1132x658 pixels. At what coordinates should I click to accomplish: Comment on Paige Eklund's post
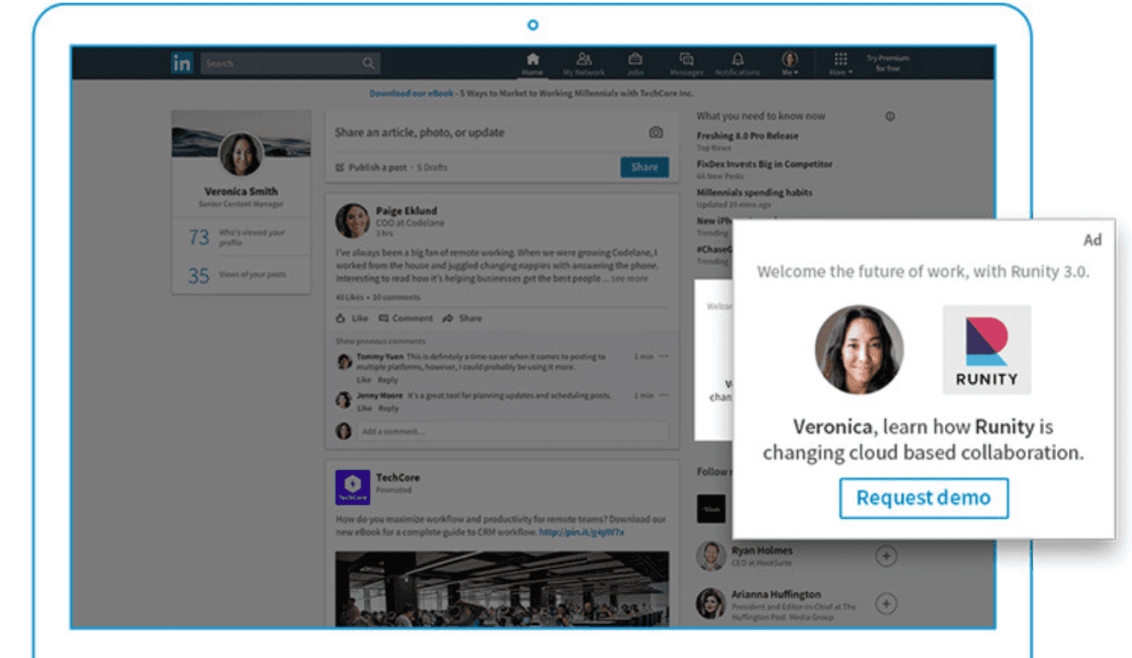pos(406,318)
